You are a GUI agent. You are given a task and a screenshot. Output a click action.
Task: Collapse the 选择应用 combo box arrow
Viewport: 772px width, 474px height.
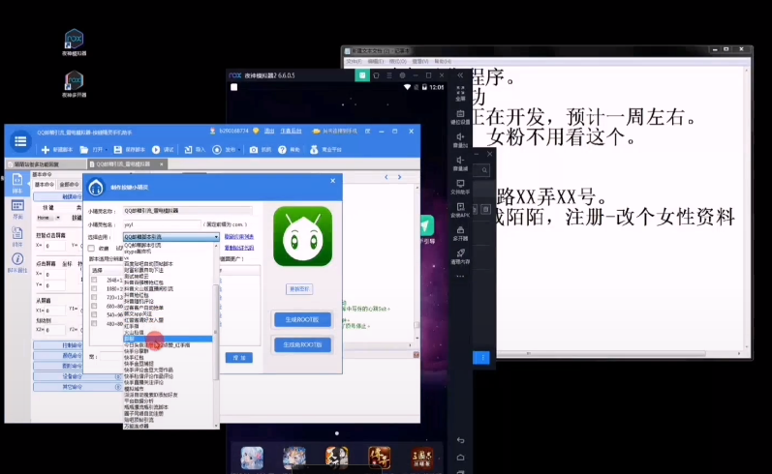[216, 237]
